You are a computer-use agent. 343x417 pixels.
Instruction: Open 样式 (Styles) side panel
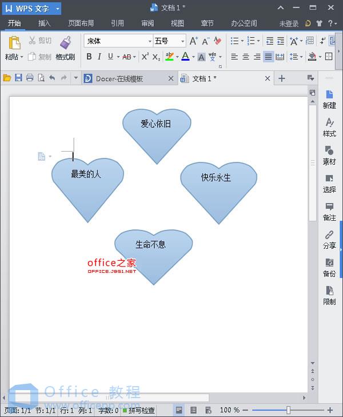point(329,128)
